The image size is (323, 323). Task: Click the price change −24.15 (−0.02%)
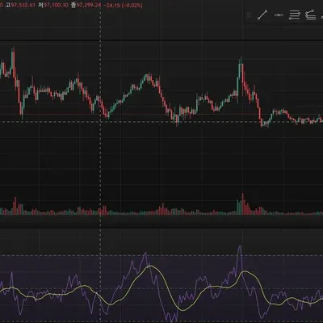pyautogui.click(x=124, y=5)
